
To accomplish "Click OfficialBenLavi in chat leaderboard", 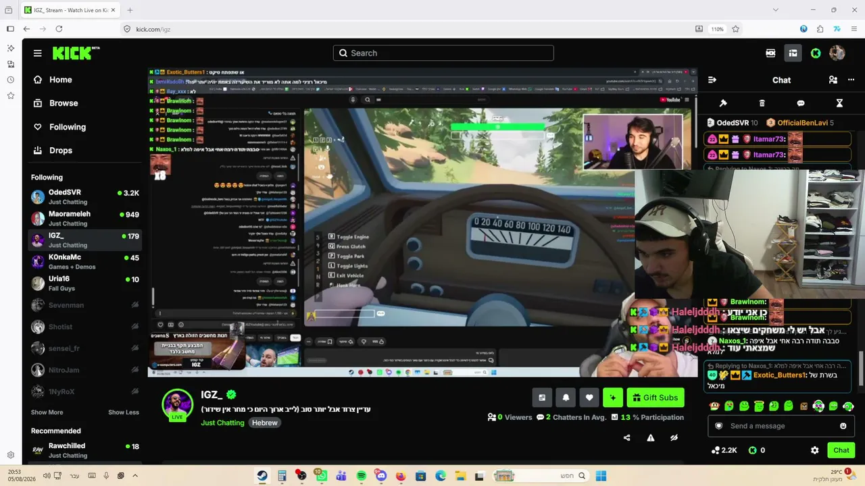I will pyautogui.click(x=802, y=123).
